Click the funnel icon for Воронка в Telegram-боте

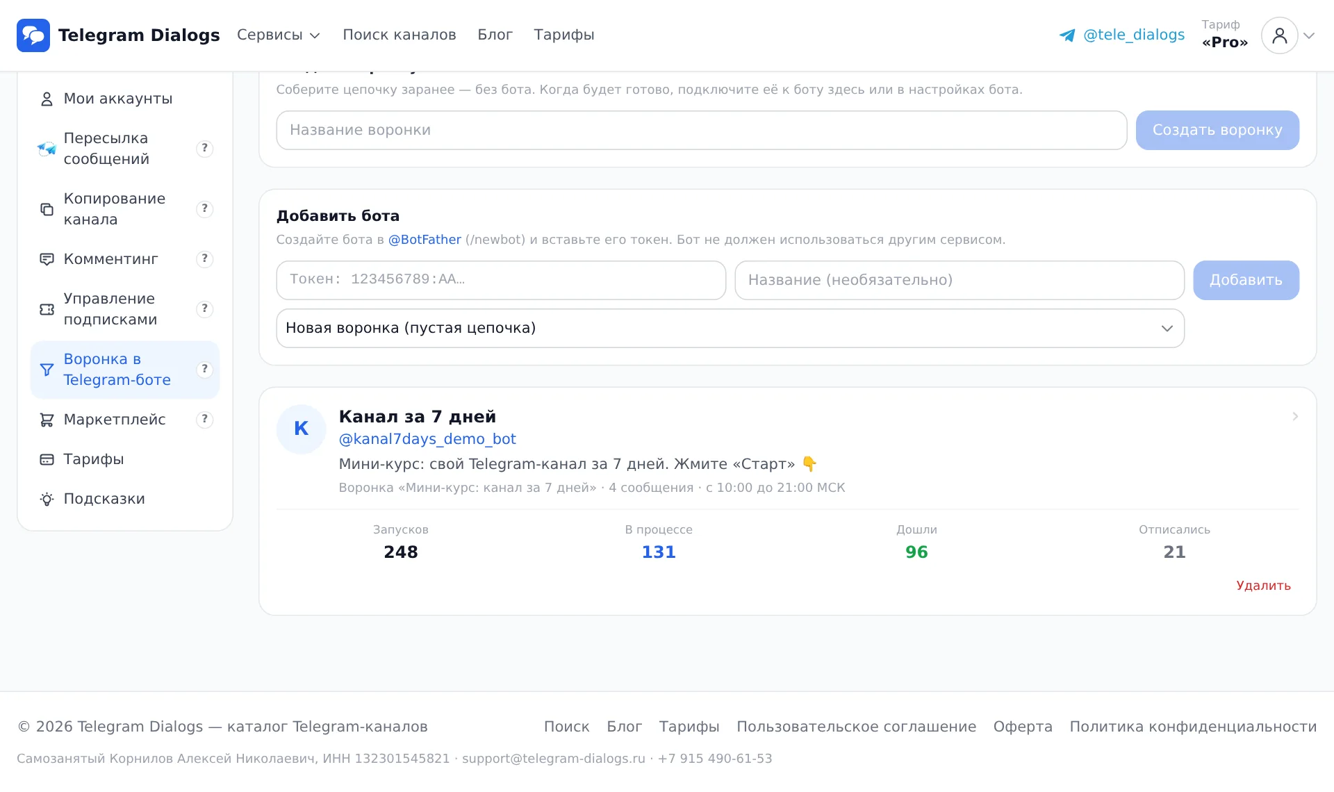[x=47, y=370]
